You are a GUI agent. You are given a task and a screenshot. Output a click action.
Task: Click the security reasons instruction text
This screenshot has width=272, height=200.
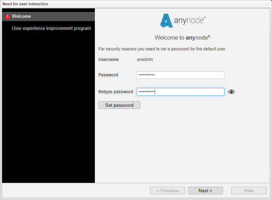162,49
